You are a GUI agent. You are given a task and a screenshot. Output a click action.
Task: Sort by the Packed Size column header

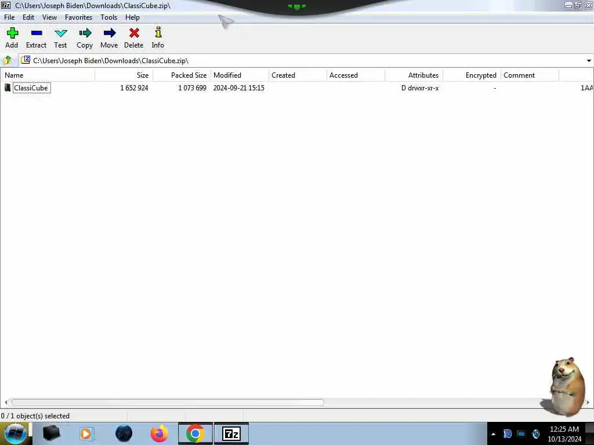tap(182, 75)
